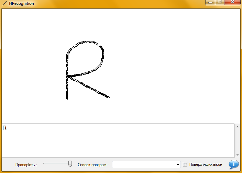
Task: Click the HRecognition pen icon in title bar
Action: tap(4, 3)
